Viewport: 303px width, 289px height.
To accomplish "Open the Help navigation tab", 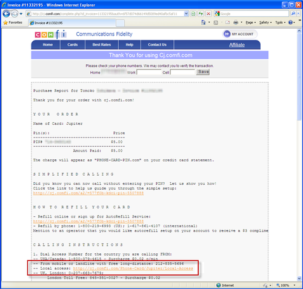I will pyautogui.click(x=130, y=45).
